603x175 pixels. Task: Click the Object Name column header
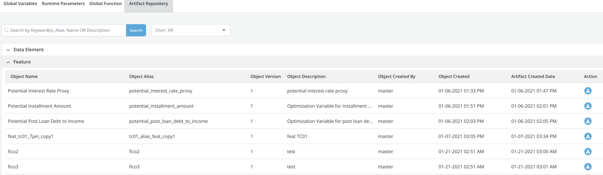(x=24, y=76)
